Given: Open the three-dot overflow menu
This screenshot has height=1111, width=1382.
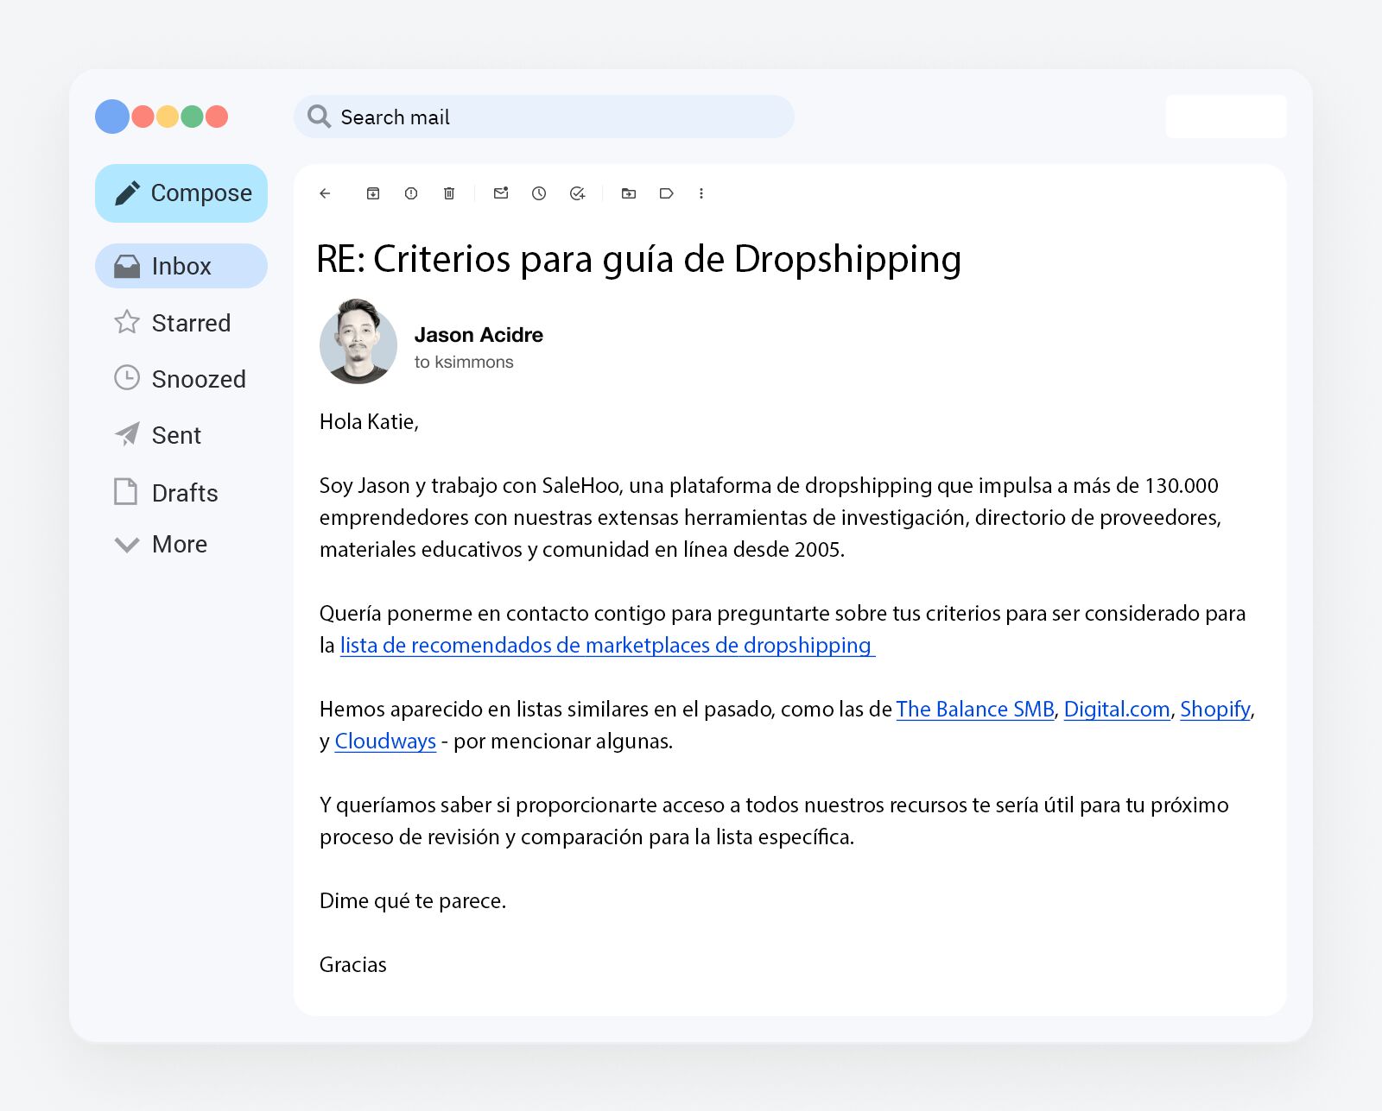Looking at the screenshot, I should [x=702, y=193].
